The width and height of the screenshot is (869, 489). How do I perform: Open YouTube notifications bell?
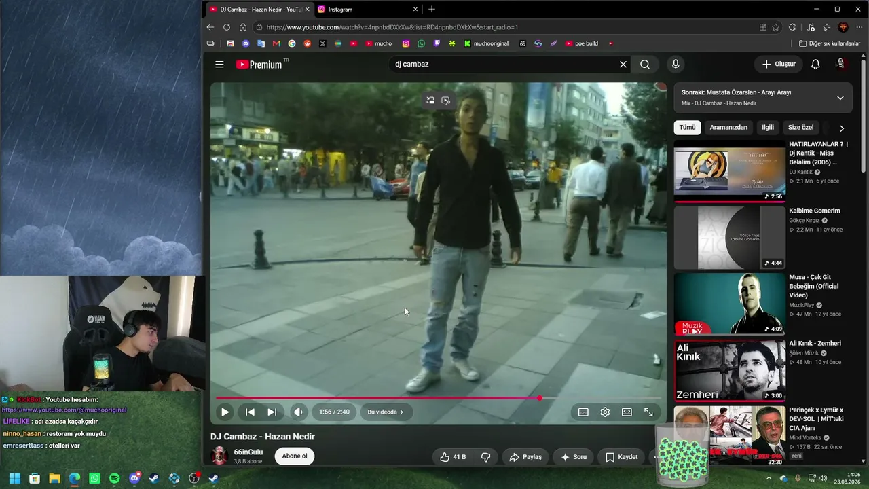pos(815,65)
